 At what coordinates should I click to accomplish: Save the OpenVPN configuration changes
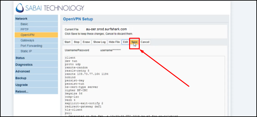pos(134,42)
